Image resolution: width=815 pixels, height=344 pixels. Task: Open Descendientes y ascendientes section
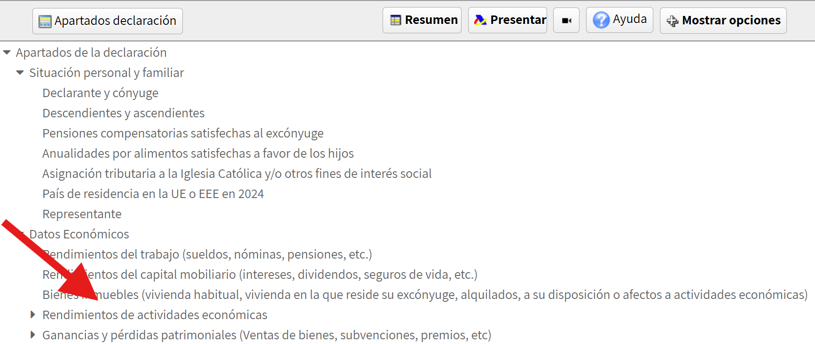124,113
